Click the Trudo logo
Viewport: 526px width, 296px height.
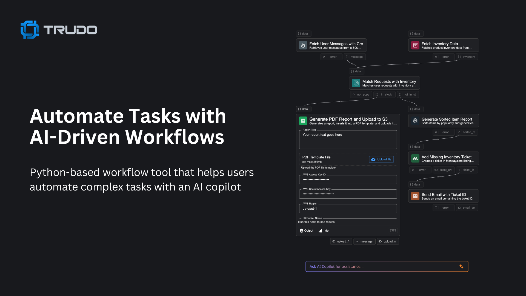coord(58,29)
